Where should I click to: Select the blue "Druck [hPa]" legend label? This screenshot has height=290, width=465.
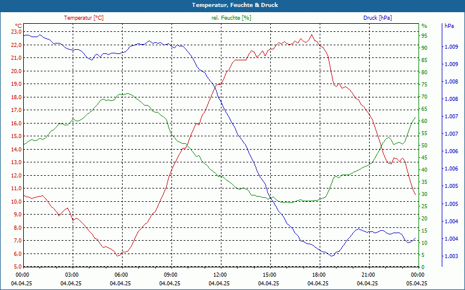(x=377, y=18)
